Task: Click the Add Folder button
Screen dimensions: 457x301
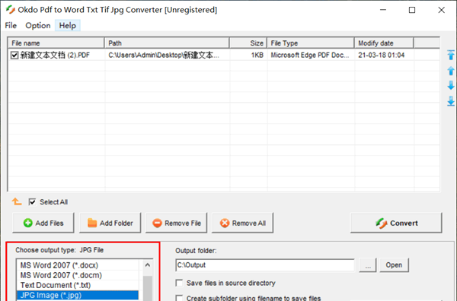Action: coord(110,223)
